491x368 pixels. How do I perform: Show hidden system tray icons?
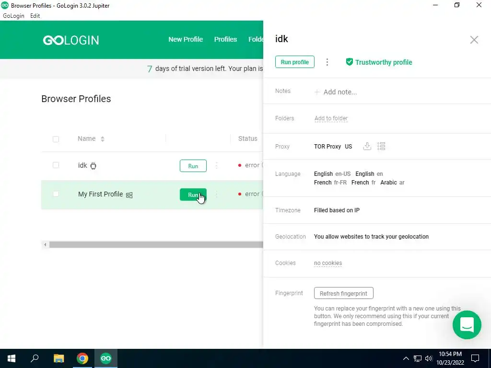pyautogui.click(x=406, y=358)
